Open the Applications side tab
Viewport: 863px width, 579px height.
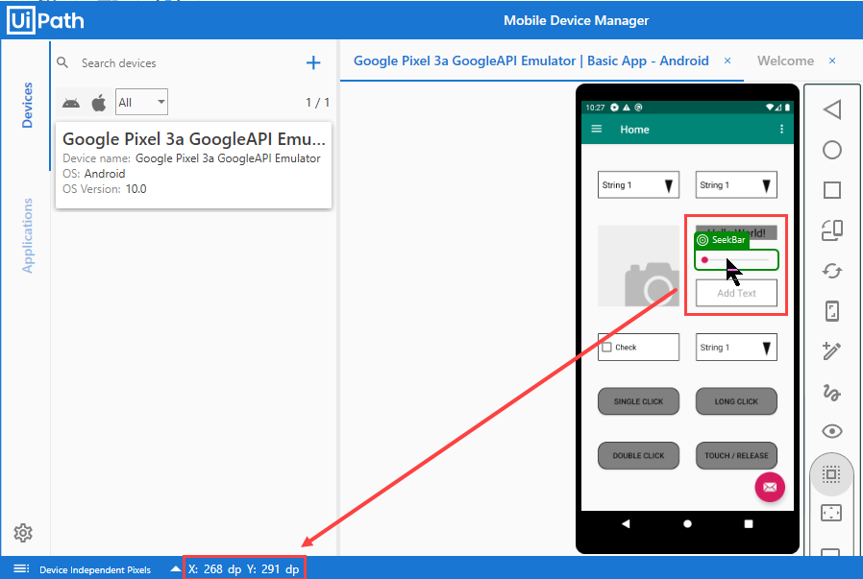(x=27, y=235)
